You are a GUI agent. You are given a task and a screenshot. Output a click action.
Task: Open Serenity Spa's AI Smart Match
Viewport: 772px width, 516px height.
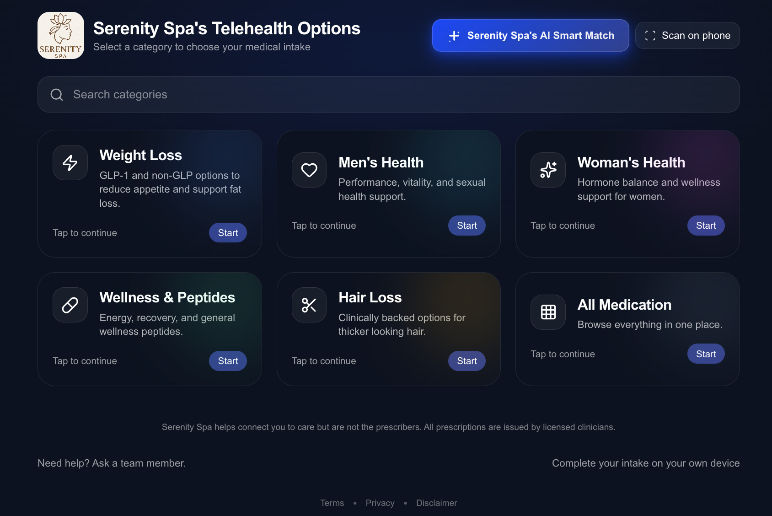531,35
